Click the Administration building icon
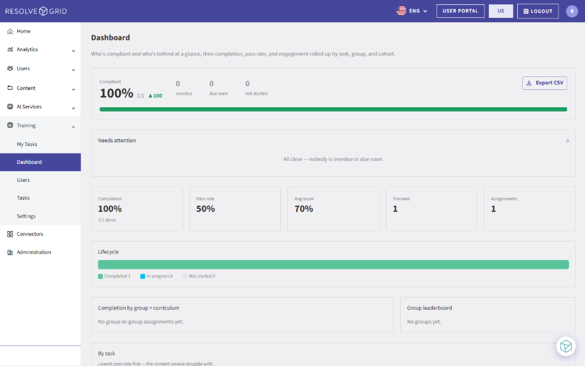 [10, 252]
